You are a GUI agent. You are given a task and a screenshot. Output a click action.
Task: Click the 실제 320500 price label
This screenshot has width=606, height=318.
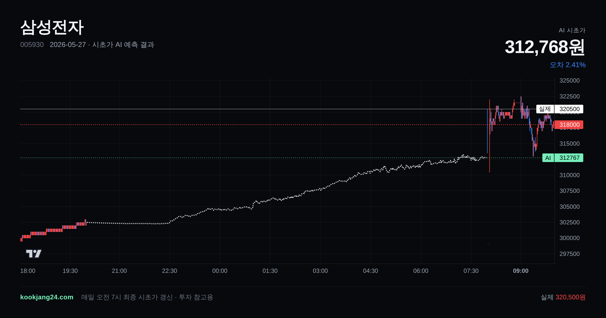coord(560,109)
